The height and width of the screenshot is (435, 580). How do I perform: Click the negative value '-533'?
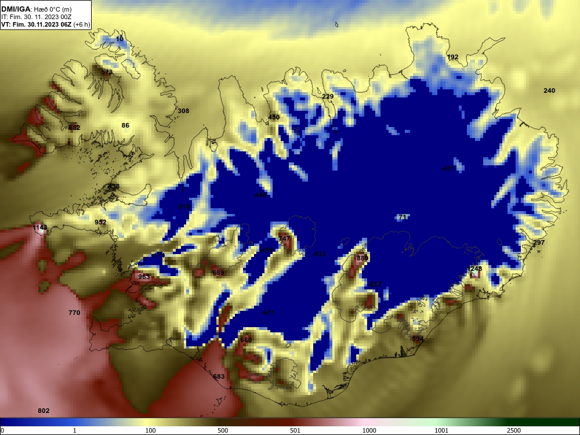[319, 254]
